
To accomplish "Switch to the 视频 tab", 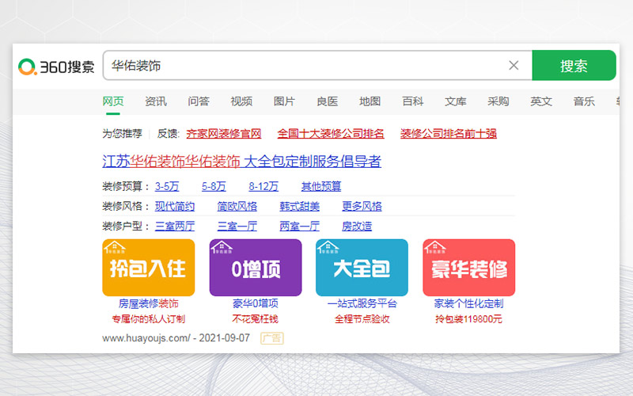I will (241, 101).
